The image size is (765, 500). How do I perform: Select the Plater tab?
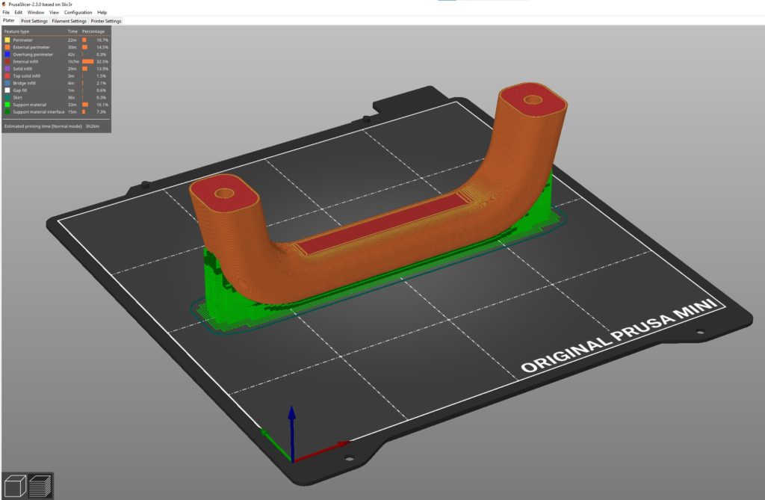coord(9,20)
